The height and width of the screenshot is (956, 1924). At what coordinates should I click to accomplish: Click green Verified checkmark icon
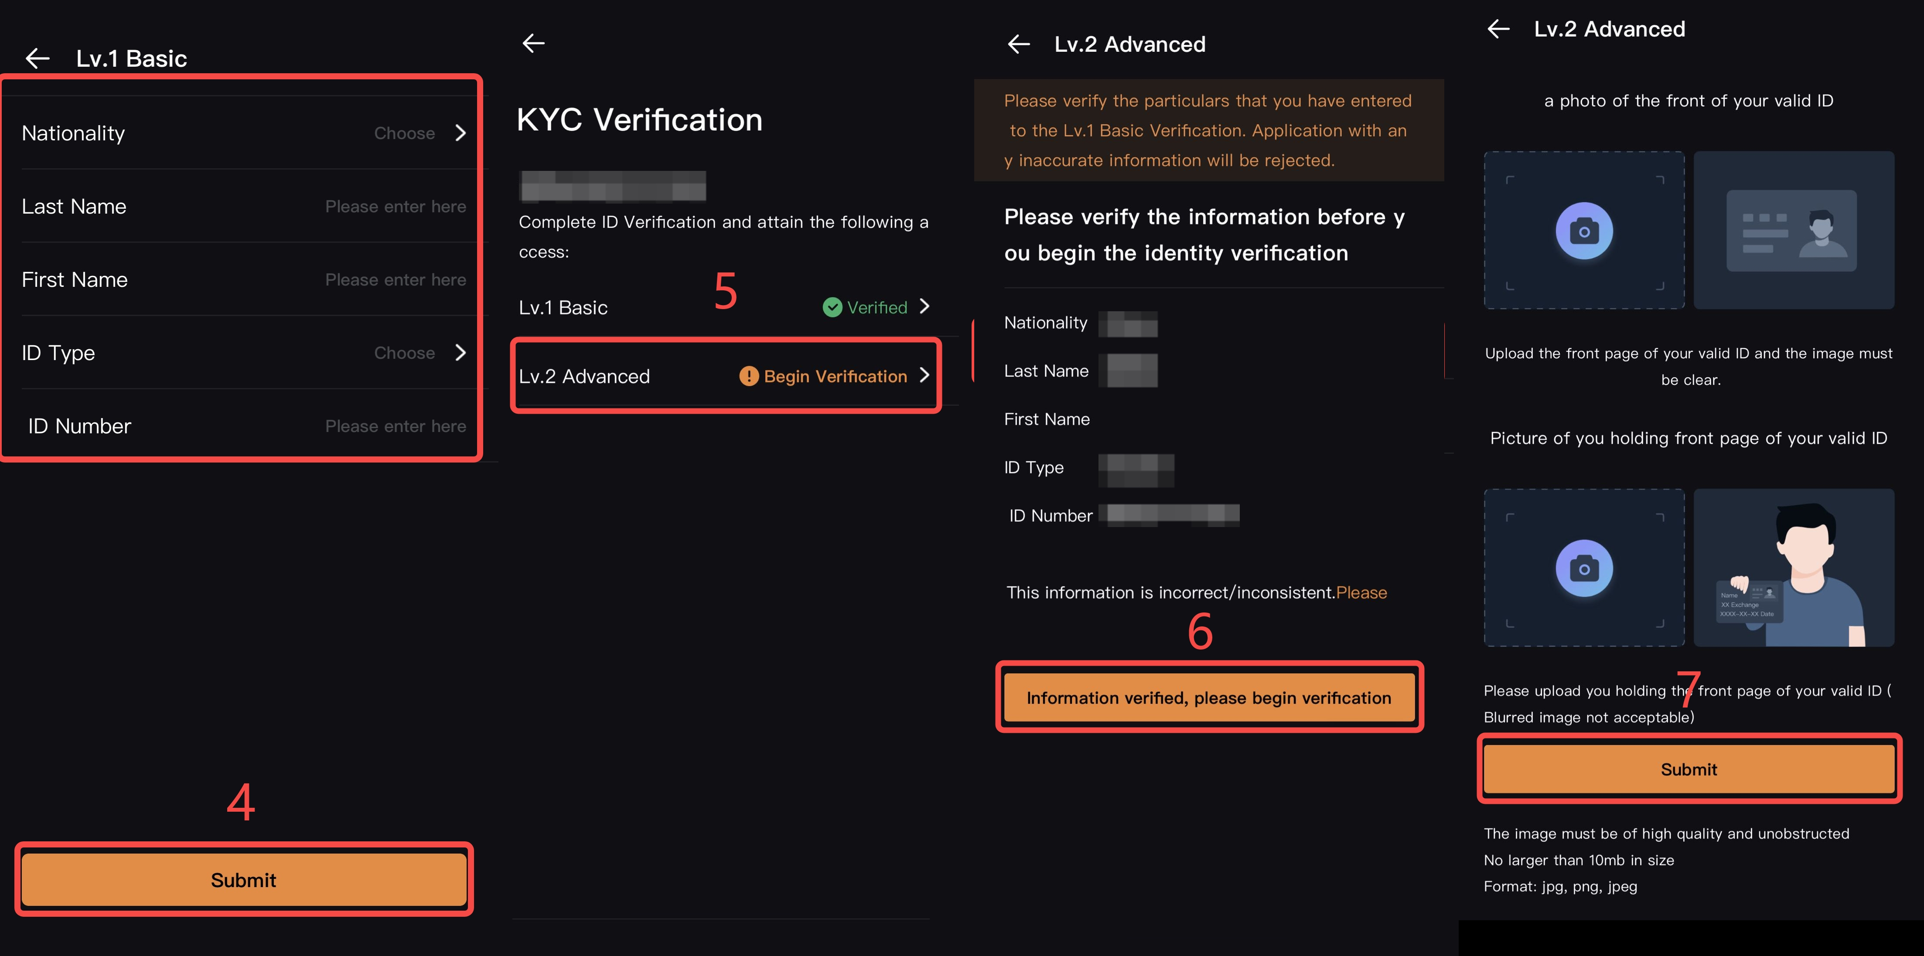point(832,307)
